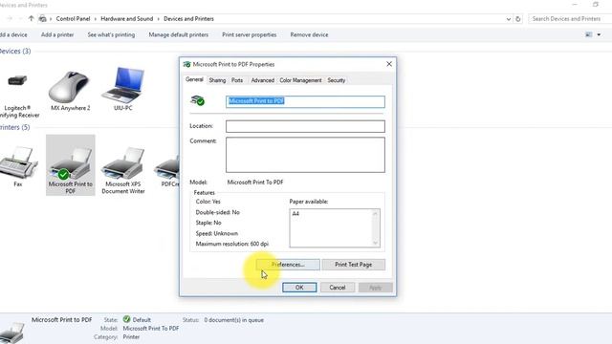Image resolution: width=612 pixels, height=344 pixels.
Task: Click the Staple: No text
Action: tap(208, 223)
